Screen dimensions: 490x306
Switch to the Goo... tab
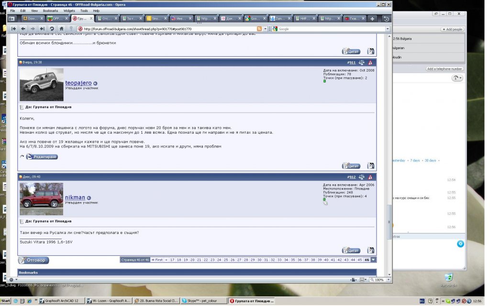click(x=255, y=19)
